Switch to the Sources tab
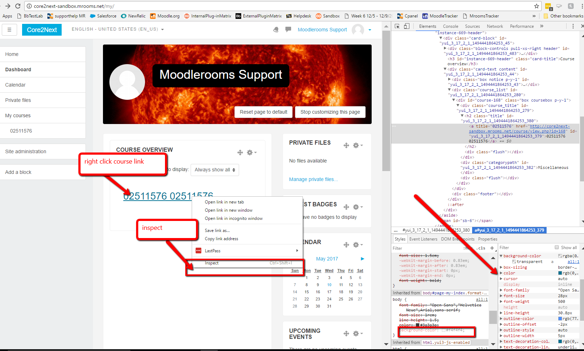584x351 pixels. coord(472,26)
